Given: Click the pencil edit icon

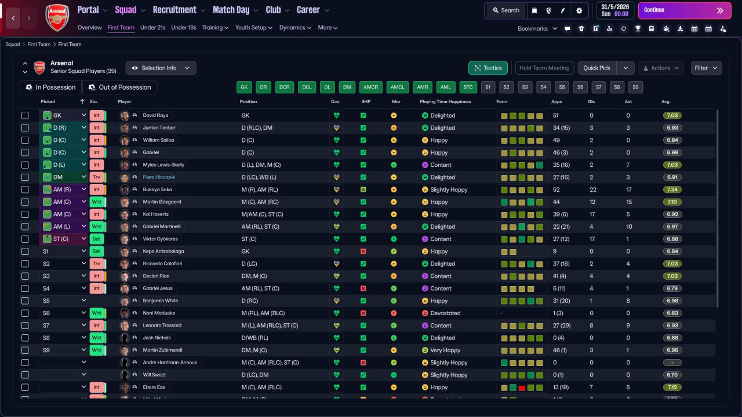Looking at the screenshot, I should (x=563, y=10).
